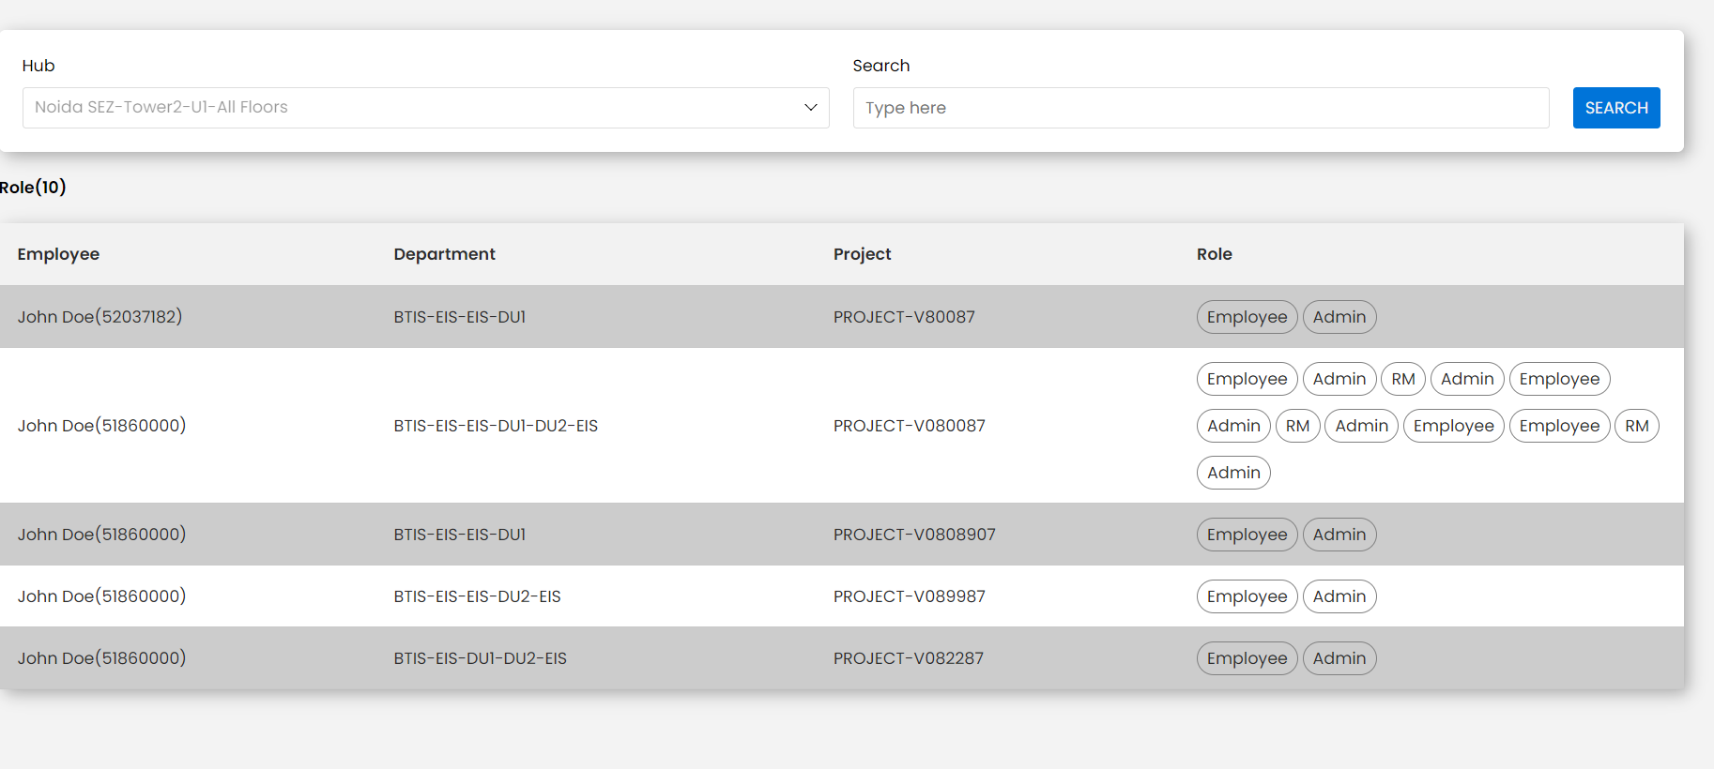
Task: Click the Employee column header
Action: point(58,254)
